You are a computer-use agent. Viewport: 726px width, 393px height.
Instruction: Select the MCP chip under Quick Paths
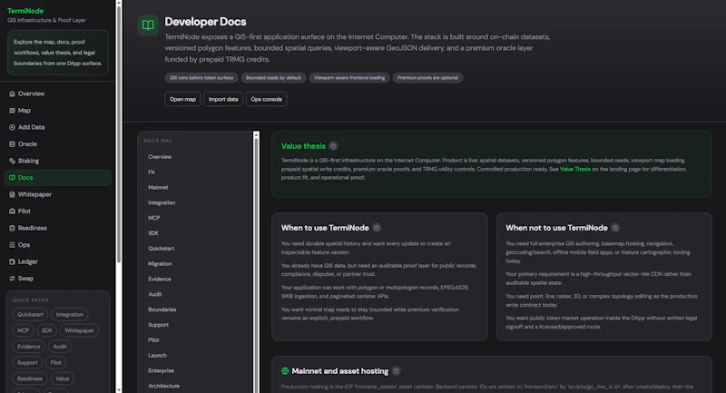pyautogui.click(x=23, y=330)
